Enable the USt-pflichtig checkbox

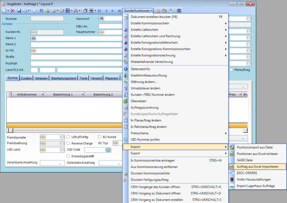[68, 137]
